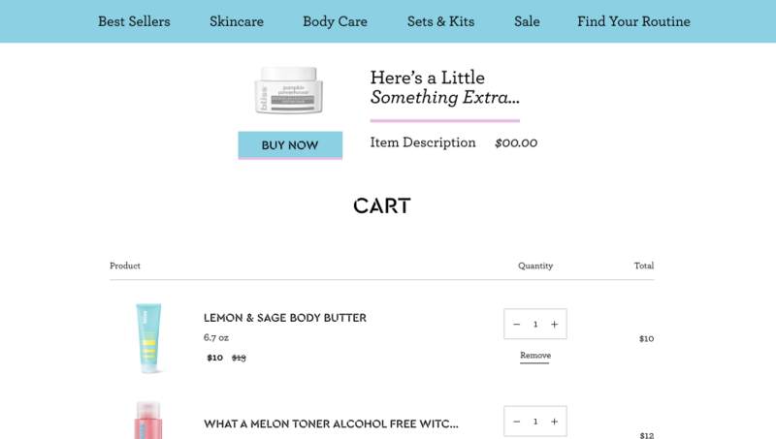
Task: Remove Lemon & Sage Body Butter from cart
Action: 534,356
